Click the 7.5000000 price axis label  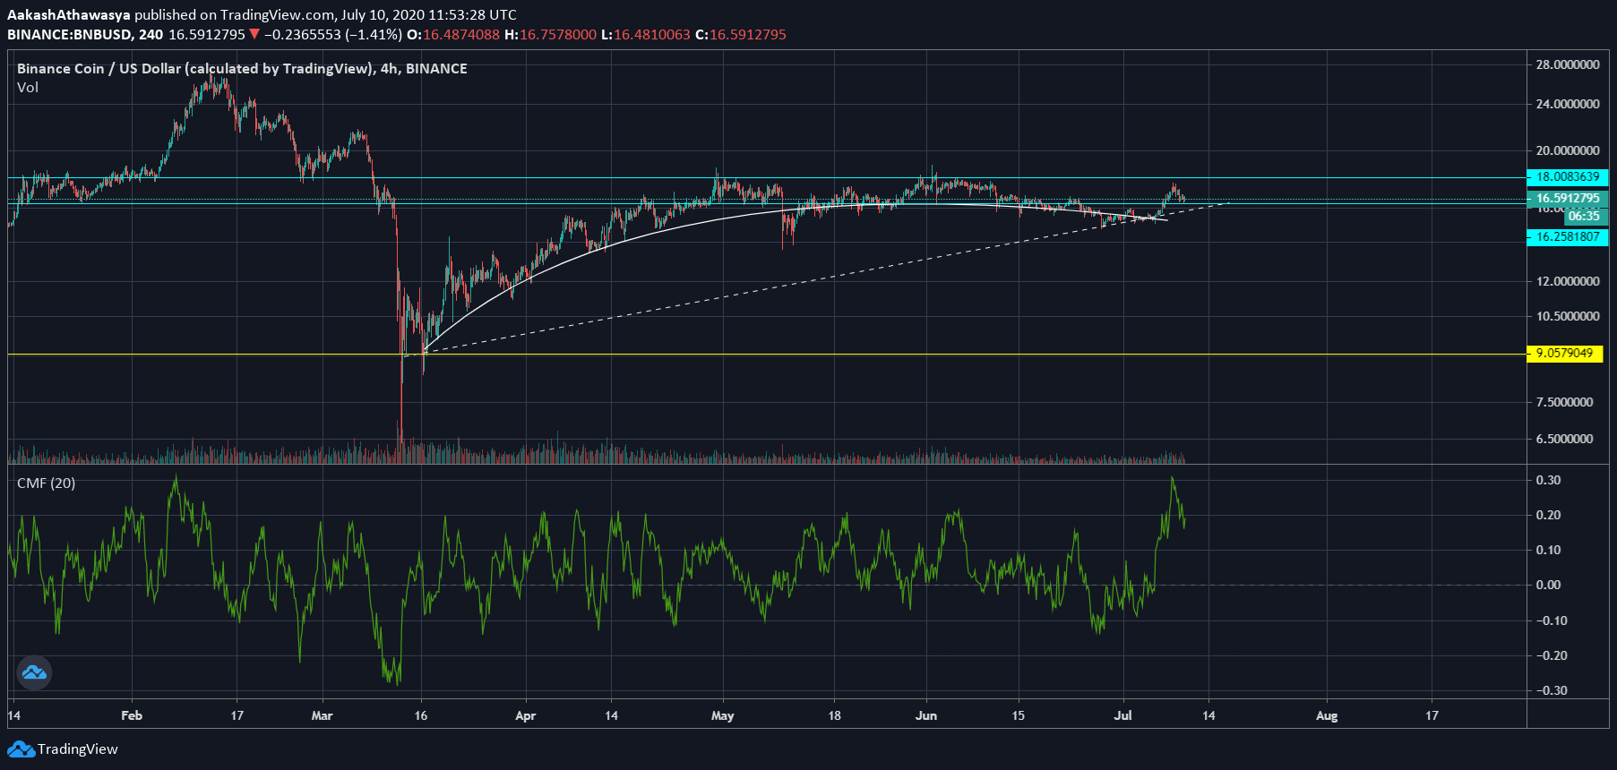(x=1564, y=402)
